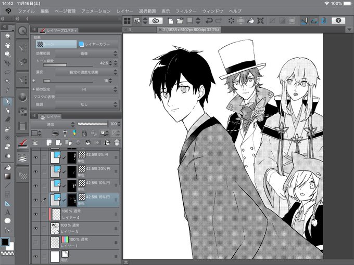354x265 pixels.
Task: Select the Fill bucket tool in toolbox
Action: (7, 167)
